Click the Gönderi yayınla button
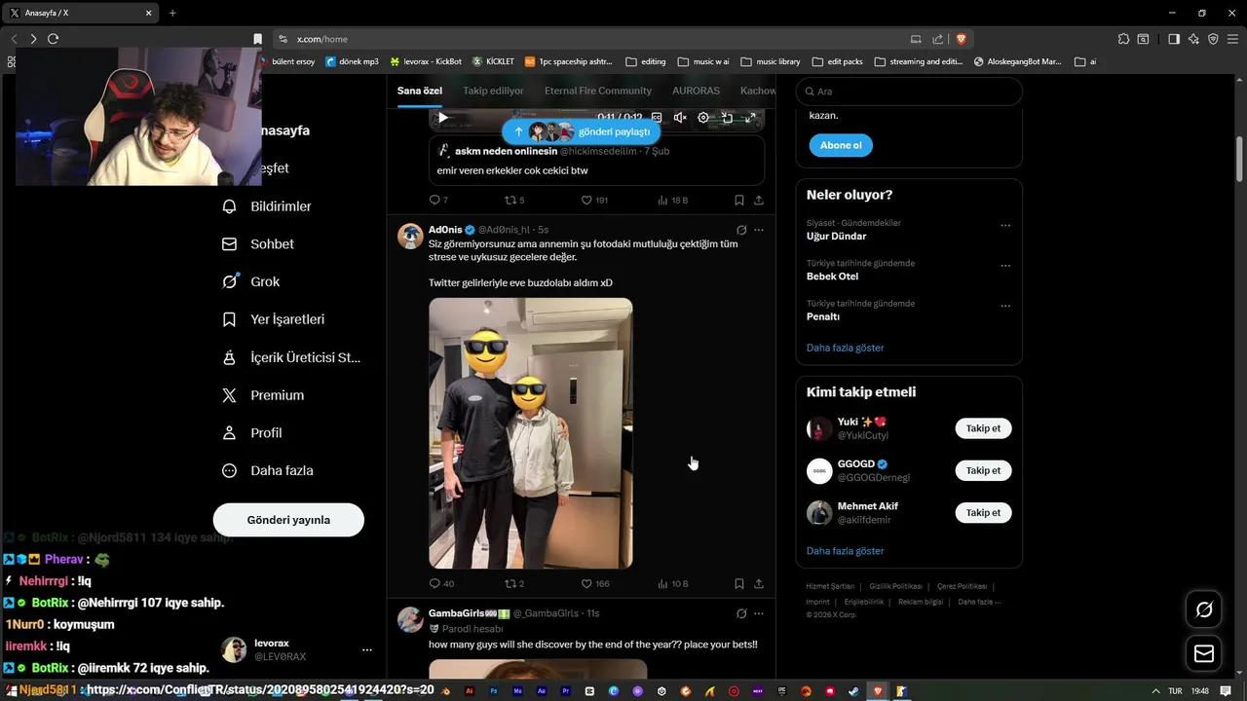The width and height of the screenshot is (1247, 701). point(288,520)
